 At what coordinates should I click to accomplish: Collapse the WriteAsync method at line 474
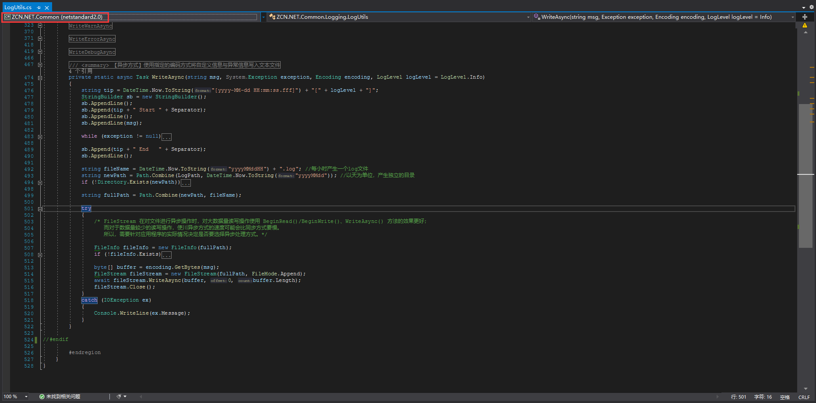point(40,78)
